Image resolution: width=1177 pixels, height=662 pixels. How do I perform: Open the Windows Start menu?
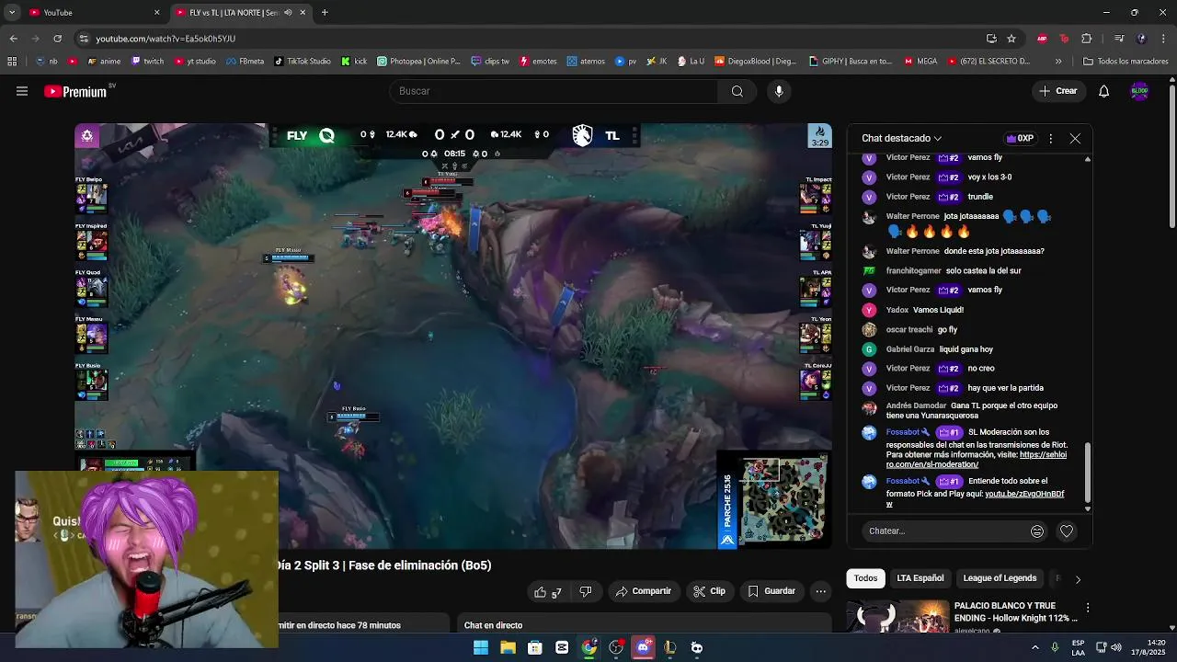481,647
